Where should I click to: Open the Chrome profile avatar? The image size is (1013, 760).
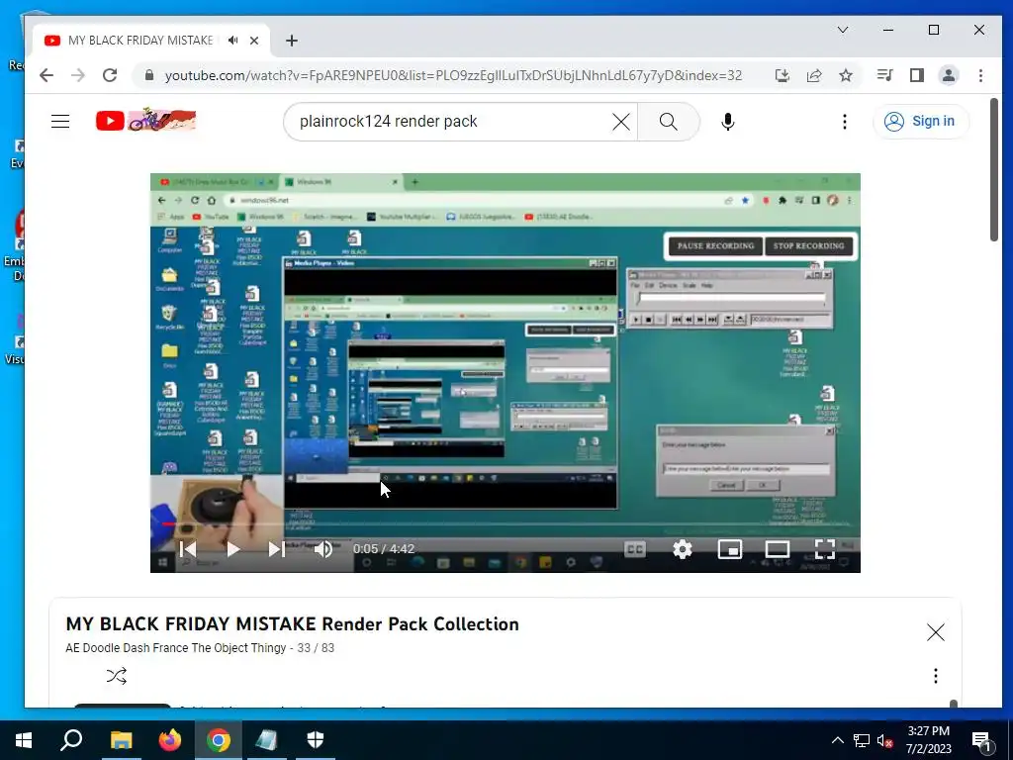(x=949, y=75)
